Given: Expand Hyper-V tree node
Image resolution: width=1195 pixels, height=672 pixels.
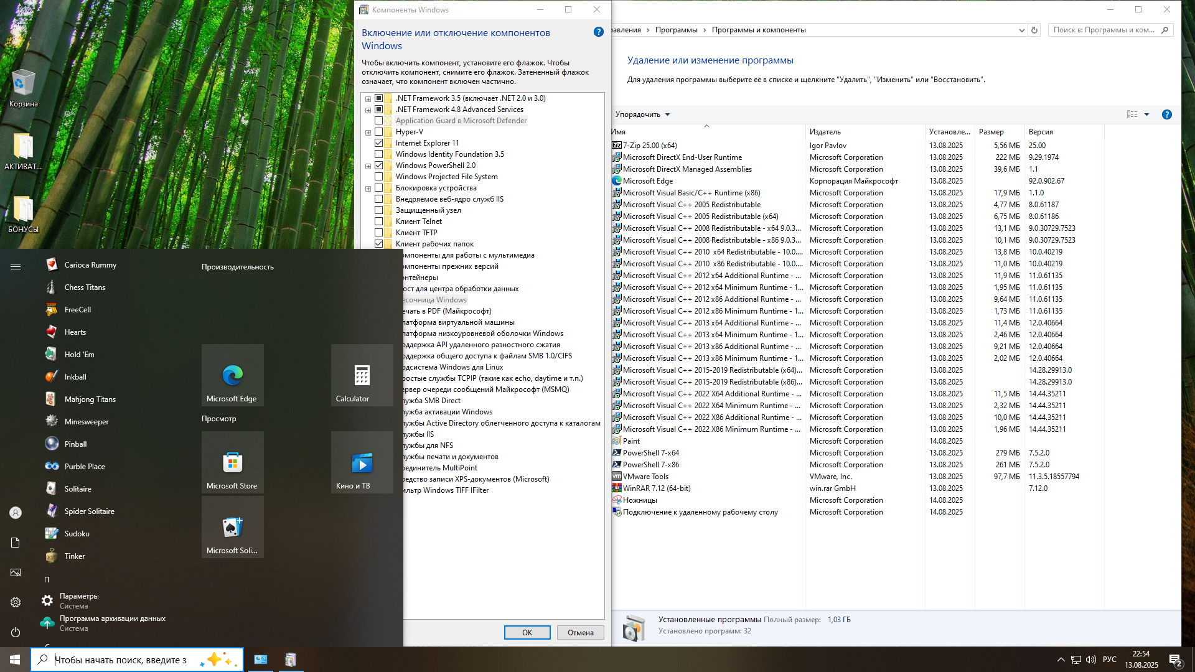Looking at the screenshot, I should pyautogui.click(x=368, y=133).
